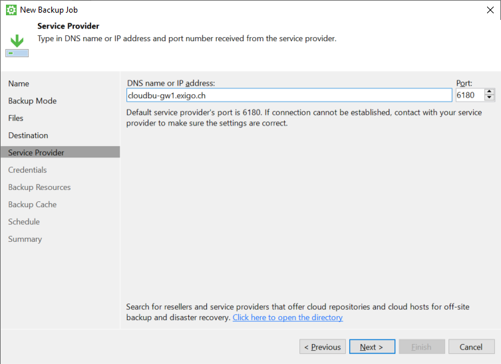Open the Files step in sidebar

click(x=16, y=118)
